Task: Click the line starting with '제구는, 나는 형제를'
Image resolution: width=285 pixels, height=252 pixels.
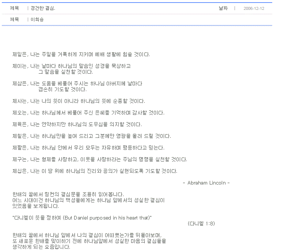Action: (100, 159)
